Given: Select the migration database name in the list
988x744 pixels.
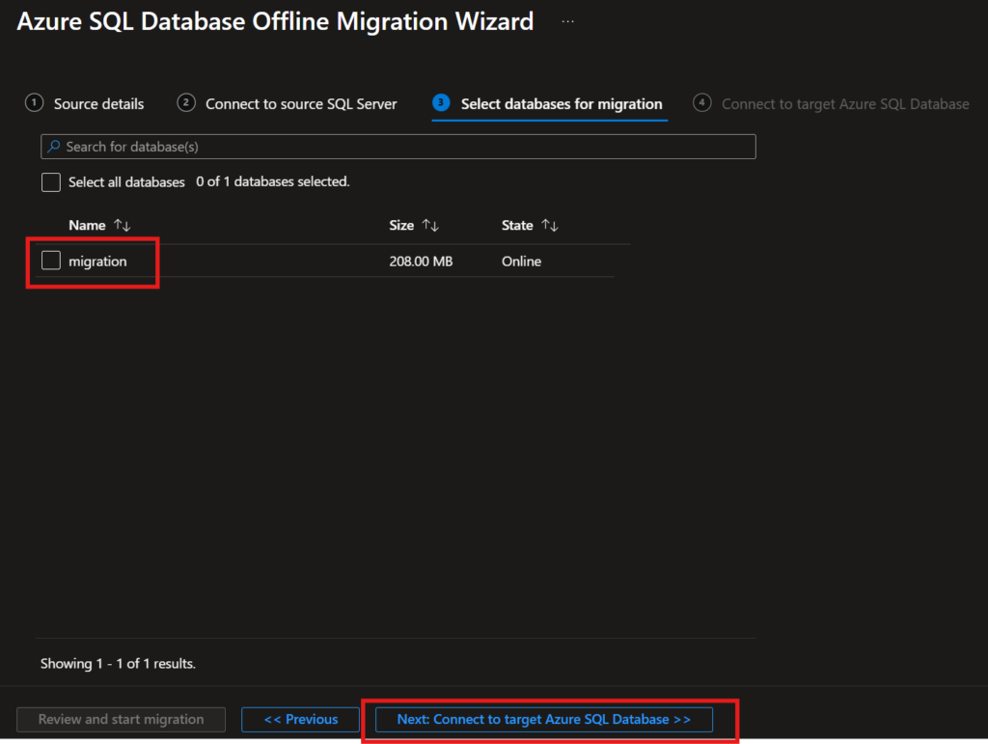Looking at the screenshot, I should (97, 262).
